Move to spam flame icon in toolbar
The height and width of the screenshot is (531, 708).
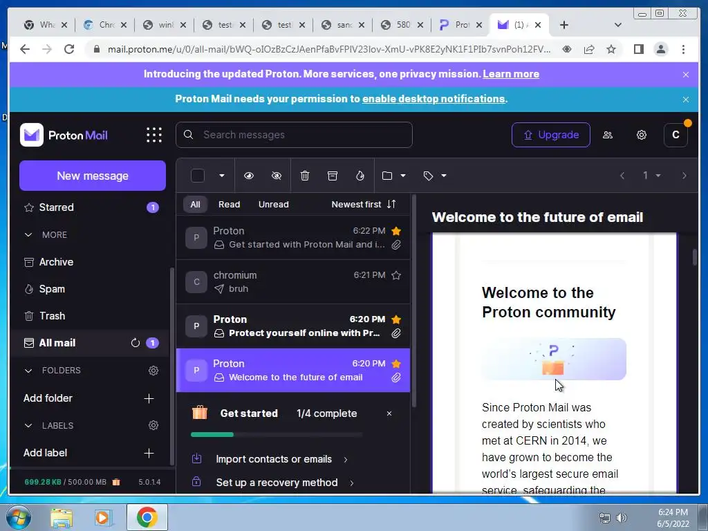click(x=360, y=176)
